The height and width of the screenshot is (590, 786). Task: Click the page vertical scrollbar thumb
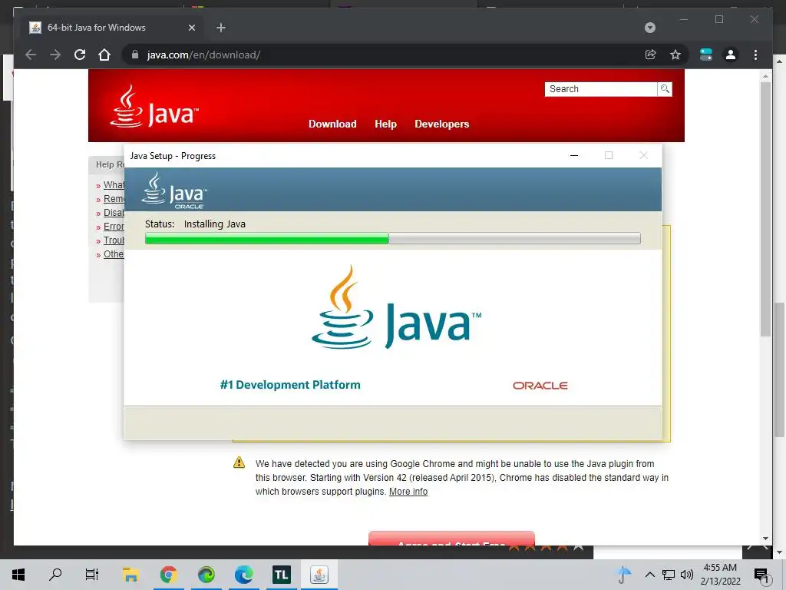pos(765,209)
